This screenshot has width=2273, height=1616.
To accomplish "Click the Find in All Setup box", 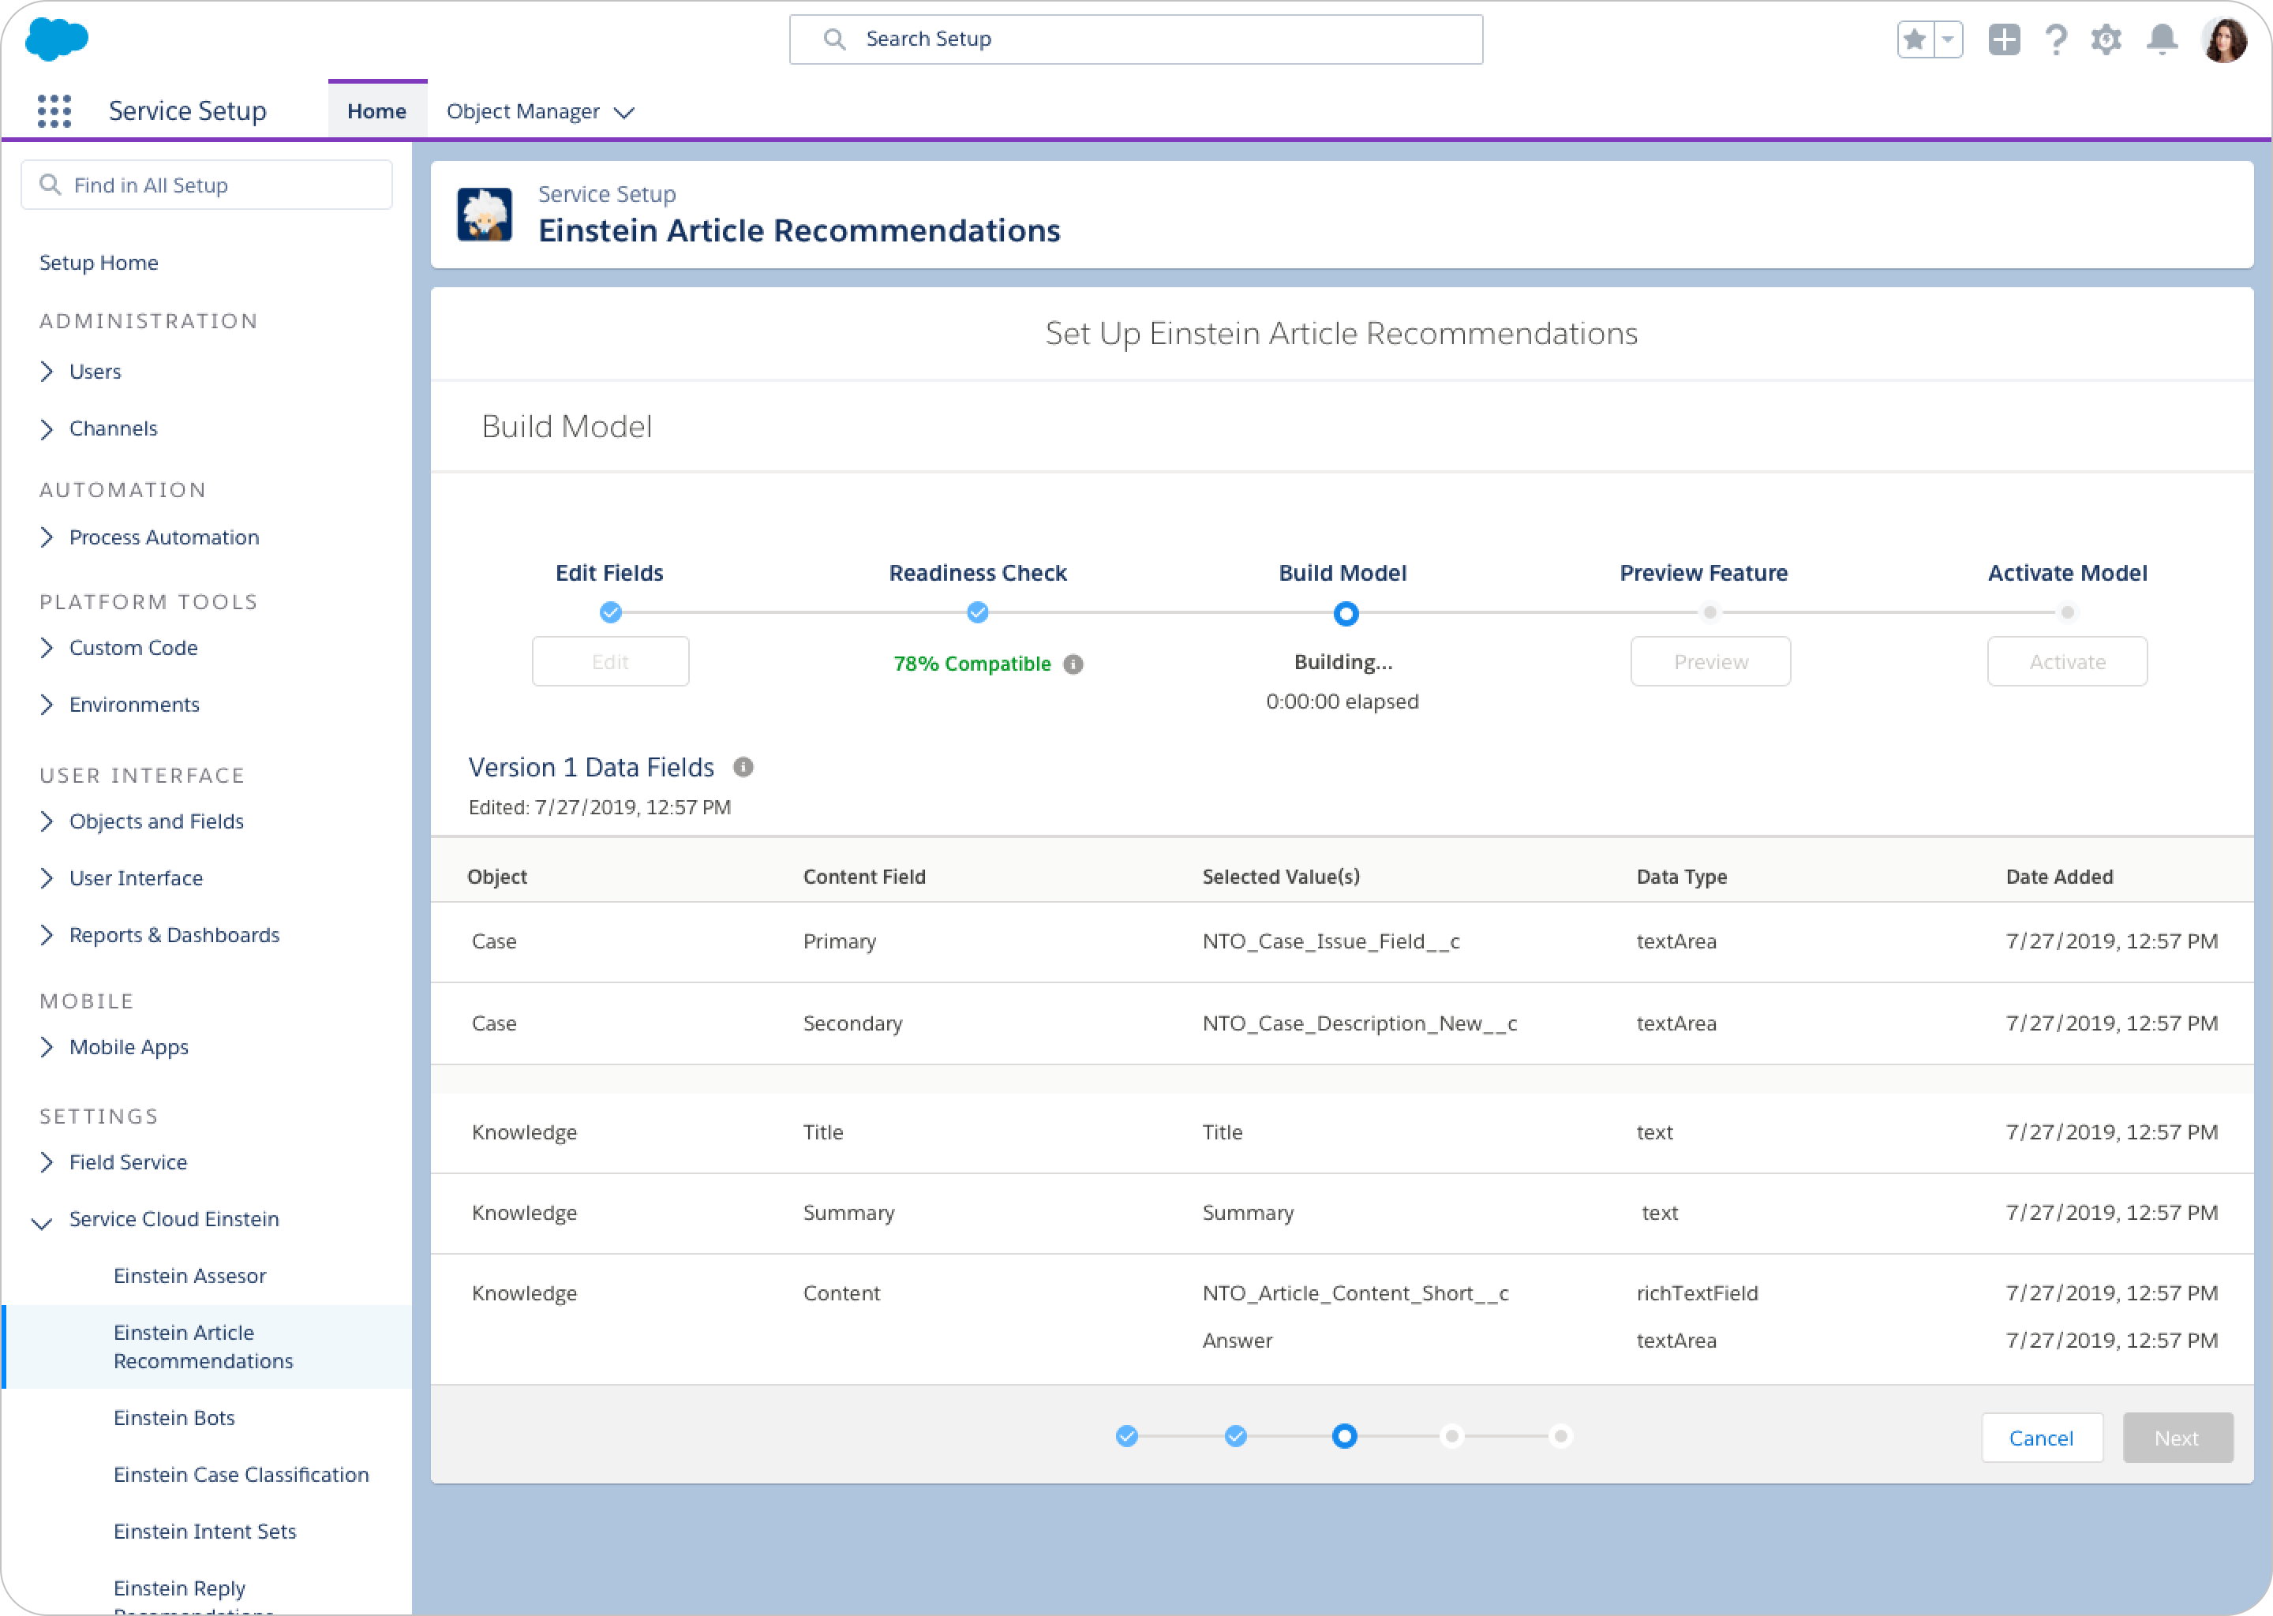I will [x=207, y=185].
